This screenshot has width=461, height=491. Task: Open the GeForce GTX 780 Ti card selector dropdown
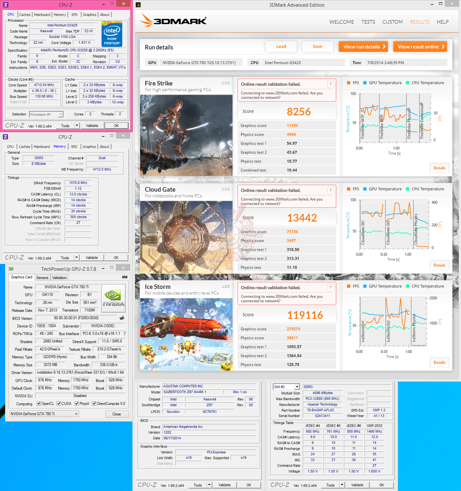click(x=44, y=414)
